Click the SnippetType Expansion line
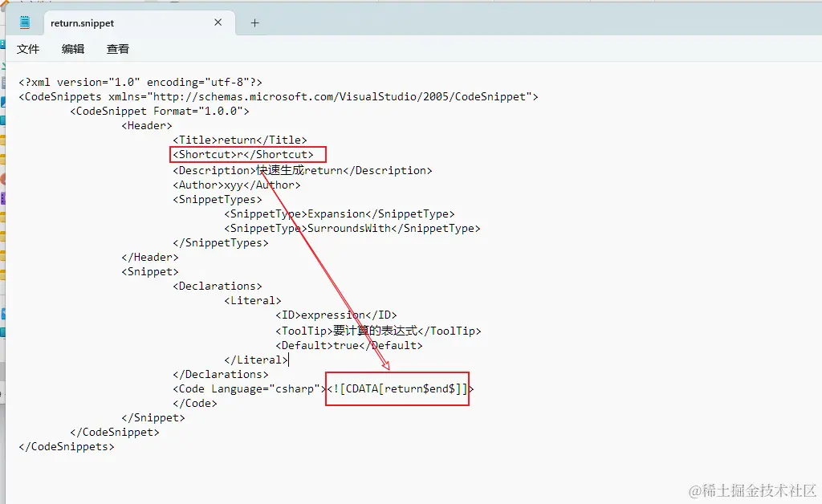The height and width of the screenshot is (504, 822). tap(340, 213)
